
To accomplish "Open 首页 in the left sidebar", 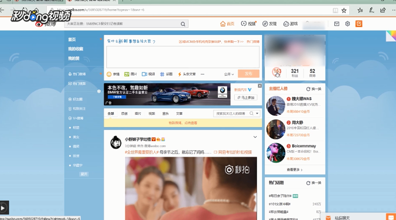I will click(71, 39).
